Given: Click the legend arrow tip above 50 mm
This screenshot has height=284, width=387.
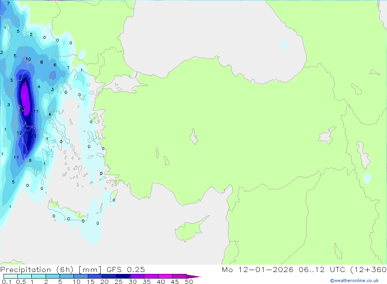Looking at the screenshot, I should point(193,277).
